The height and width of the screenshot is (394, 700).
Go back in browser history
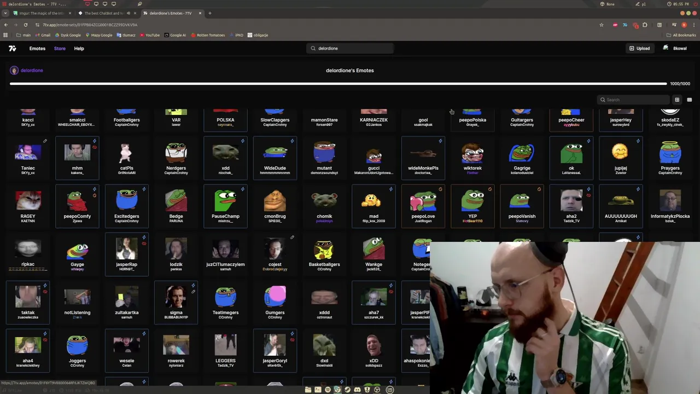pos(5,25)
